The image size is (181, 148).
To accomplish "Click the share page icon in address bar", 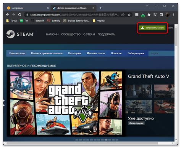I will click(123, 15).
